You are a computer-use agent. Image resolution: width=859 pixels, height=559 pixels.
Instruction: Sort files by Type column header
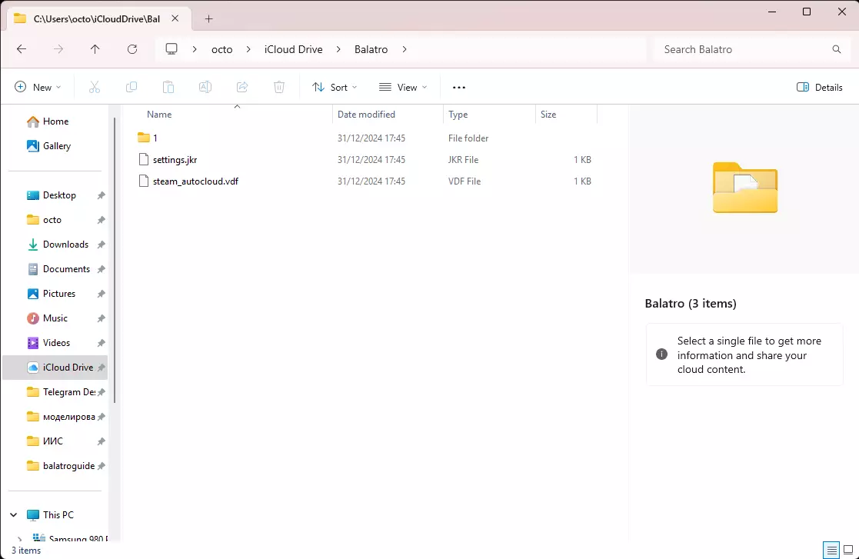(x=458, y=115)
